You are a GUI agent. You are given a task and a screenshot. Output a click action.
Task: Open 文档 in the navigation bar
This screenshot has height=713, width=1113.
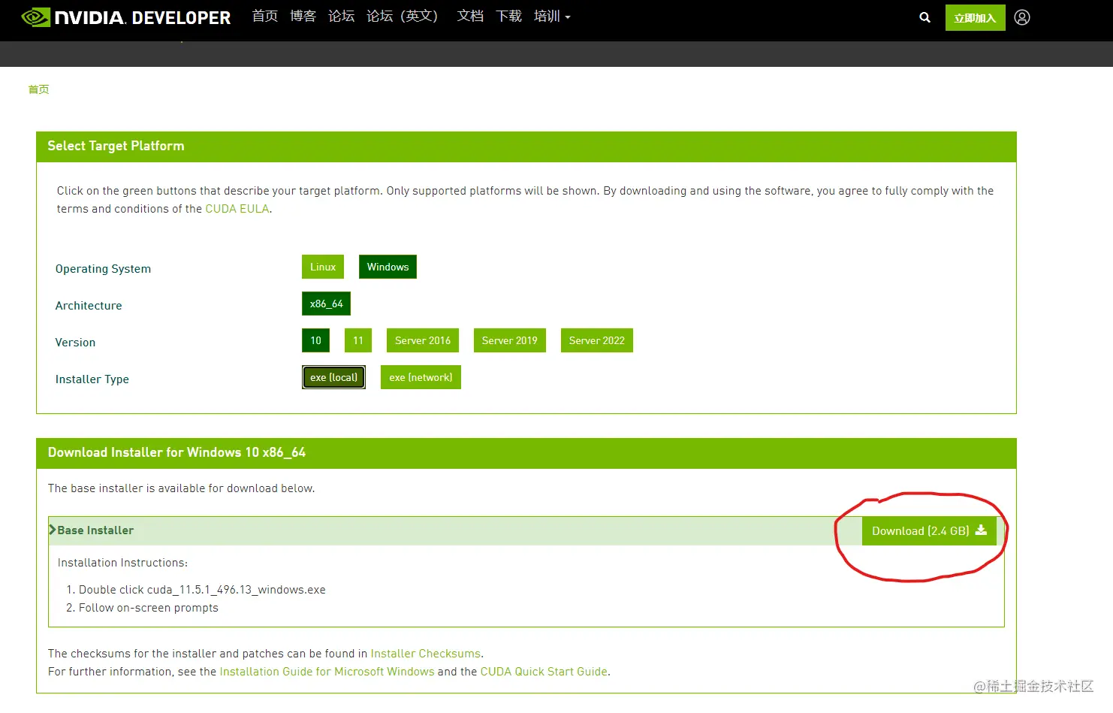click(471, 17)
